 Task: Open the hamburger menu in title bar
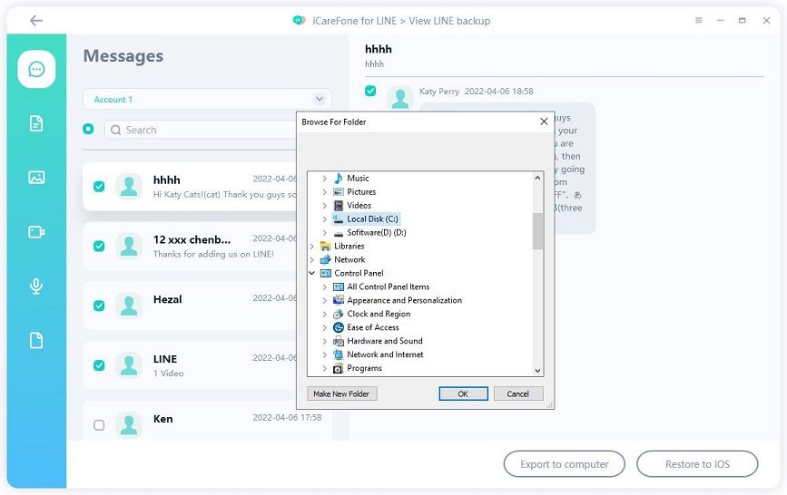click(699, 21)
